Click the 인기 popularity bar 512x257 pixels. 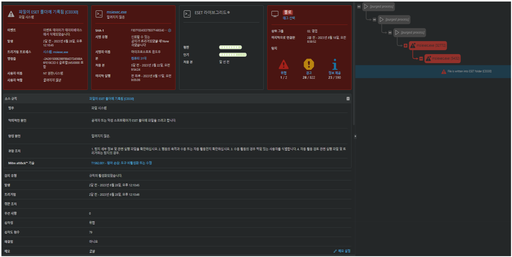(x=233, y=55)
